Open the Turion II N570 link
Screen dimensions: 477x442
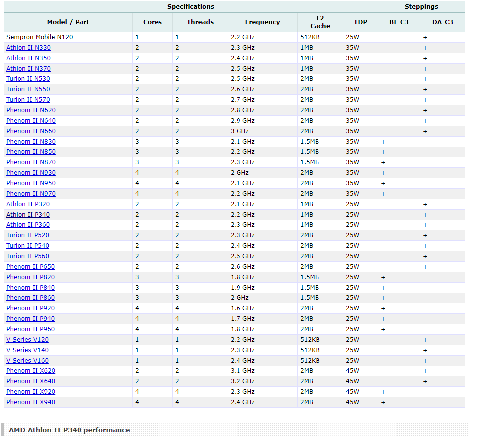(28, 100)
